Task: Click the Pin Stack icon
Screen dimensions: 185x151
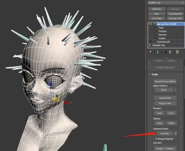Action: tap(150, 52)
